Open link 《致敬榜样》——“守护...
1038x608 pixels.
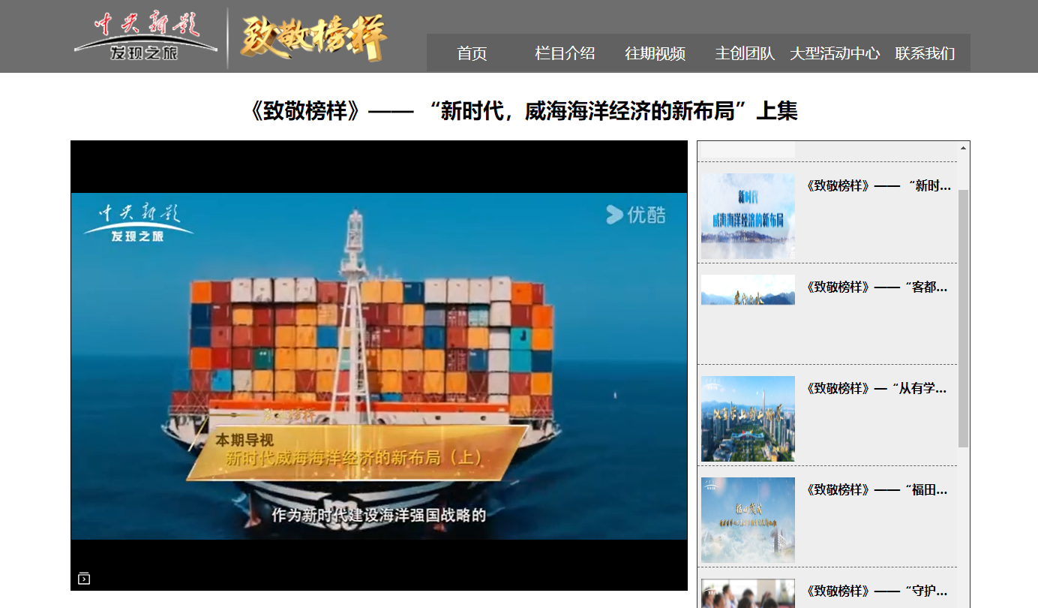pyautogui.click(x=877, y=591)
